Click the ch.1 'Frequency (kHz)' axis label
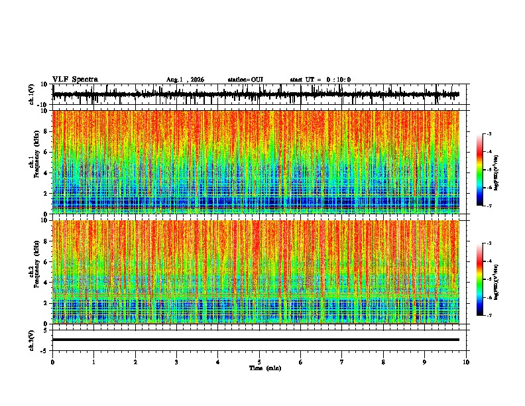 [x=36, y=155]
